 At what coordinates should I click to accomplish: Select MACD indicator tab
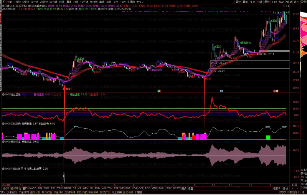[x=33, y=188]
